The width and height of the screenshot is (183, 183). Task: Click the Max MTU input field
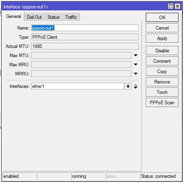(81, 56)
